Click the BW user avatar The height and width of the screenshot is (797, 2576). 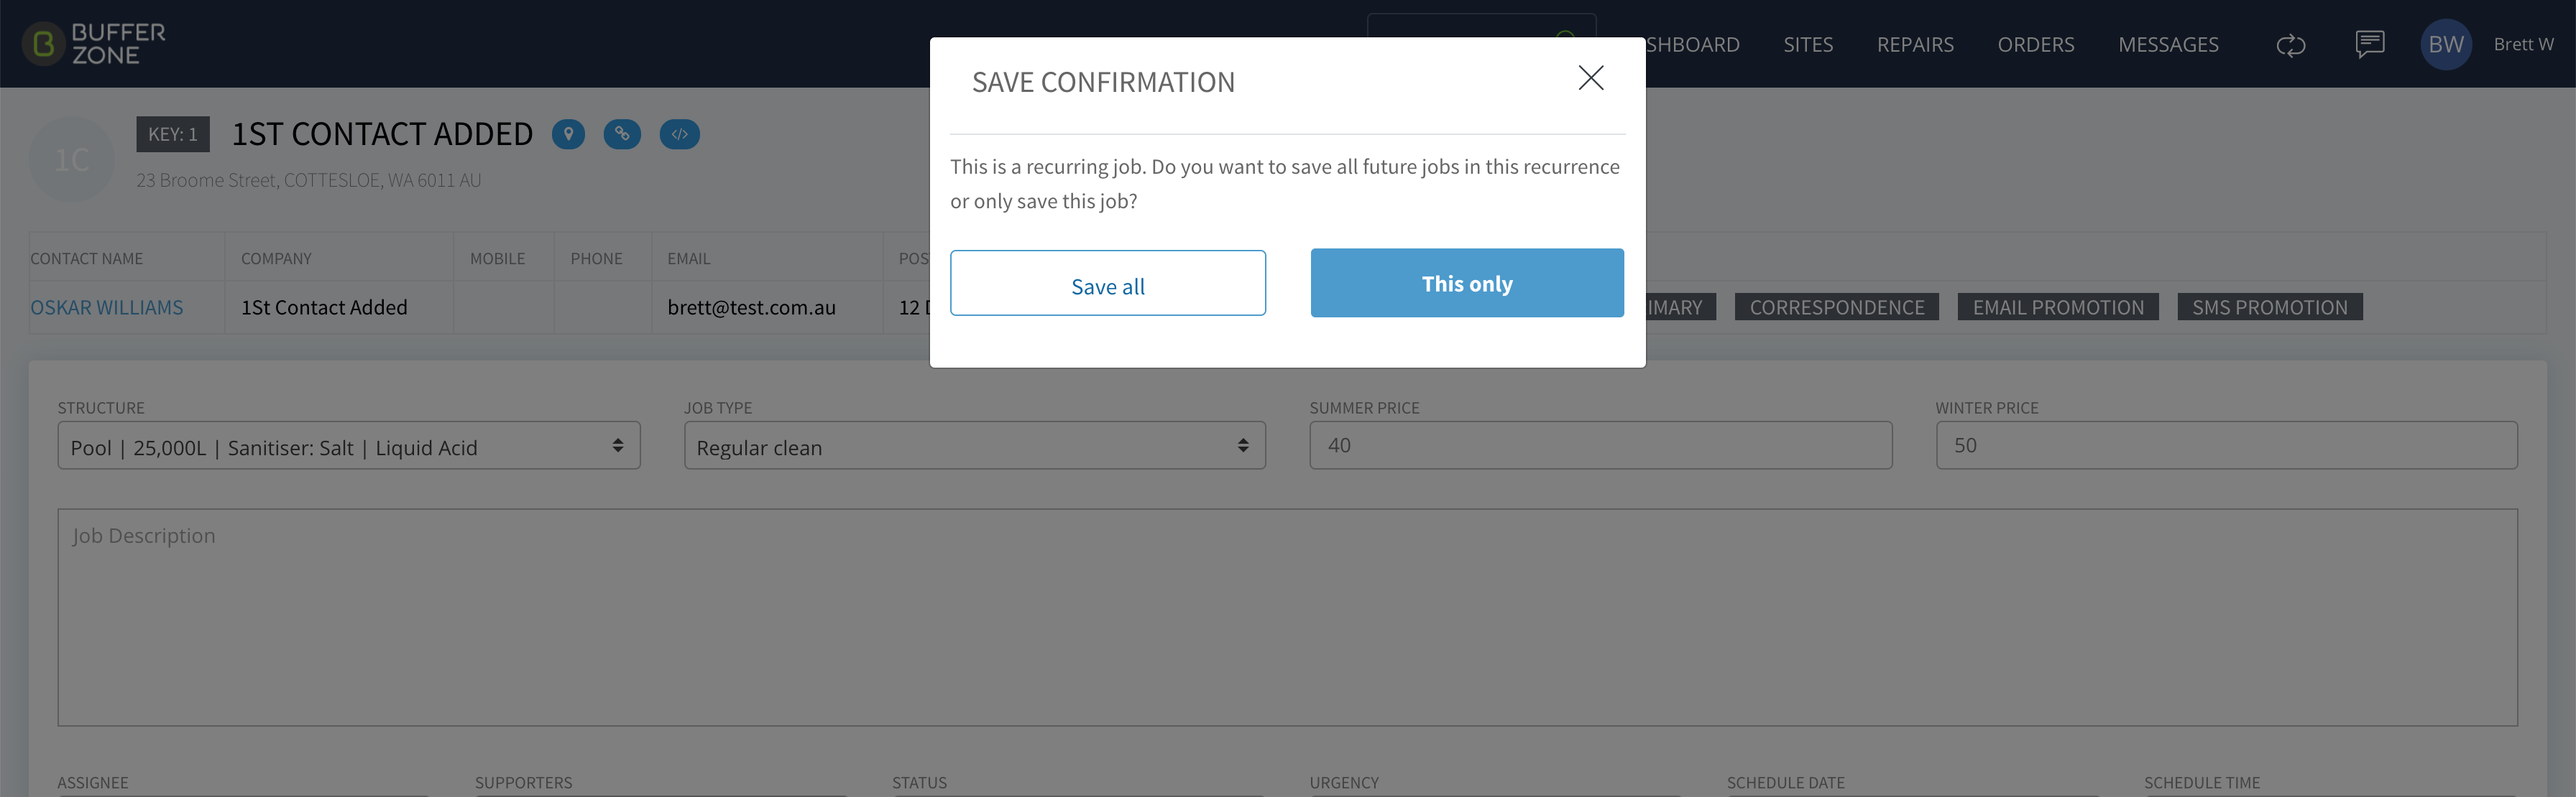(x=2445, y=44)
